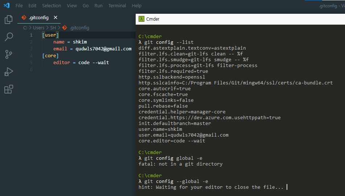Click 'http.sslbackend=openssl' output line
Screen dimensions: 345x196
tap(172, 77)
